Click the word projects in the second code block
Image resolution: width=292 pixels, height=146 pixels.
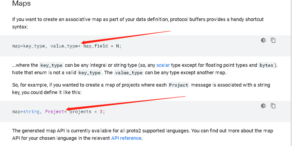pyautogui.click(x=81, y=112)
